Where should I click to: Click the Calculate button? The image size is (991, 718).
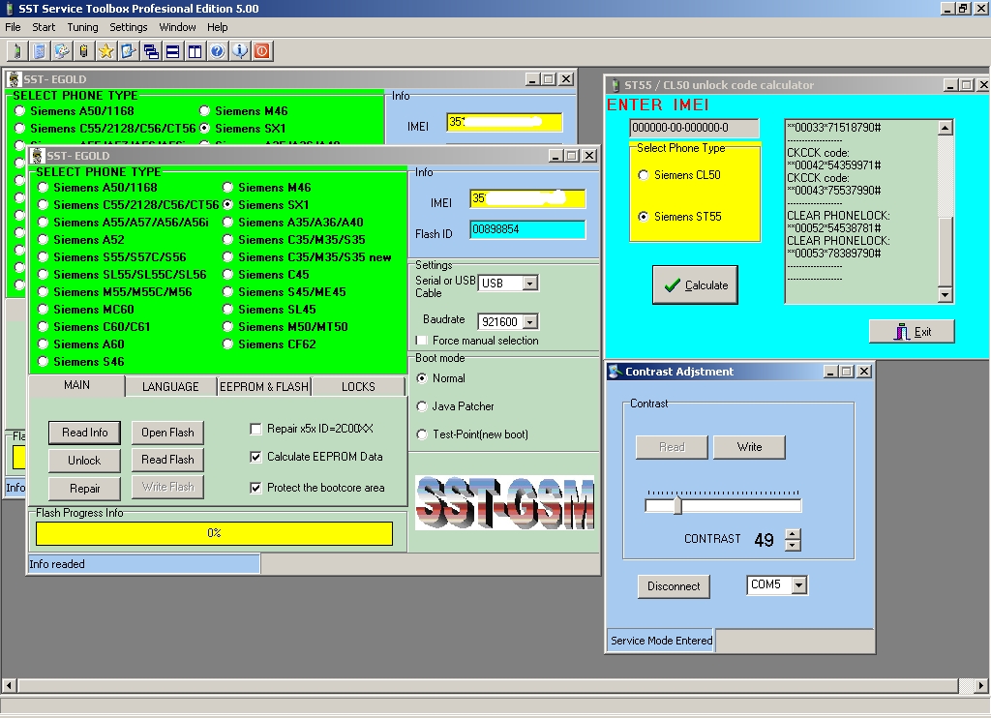click(x=695, y=285)
